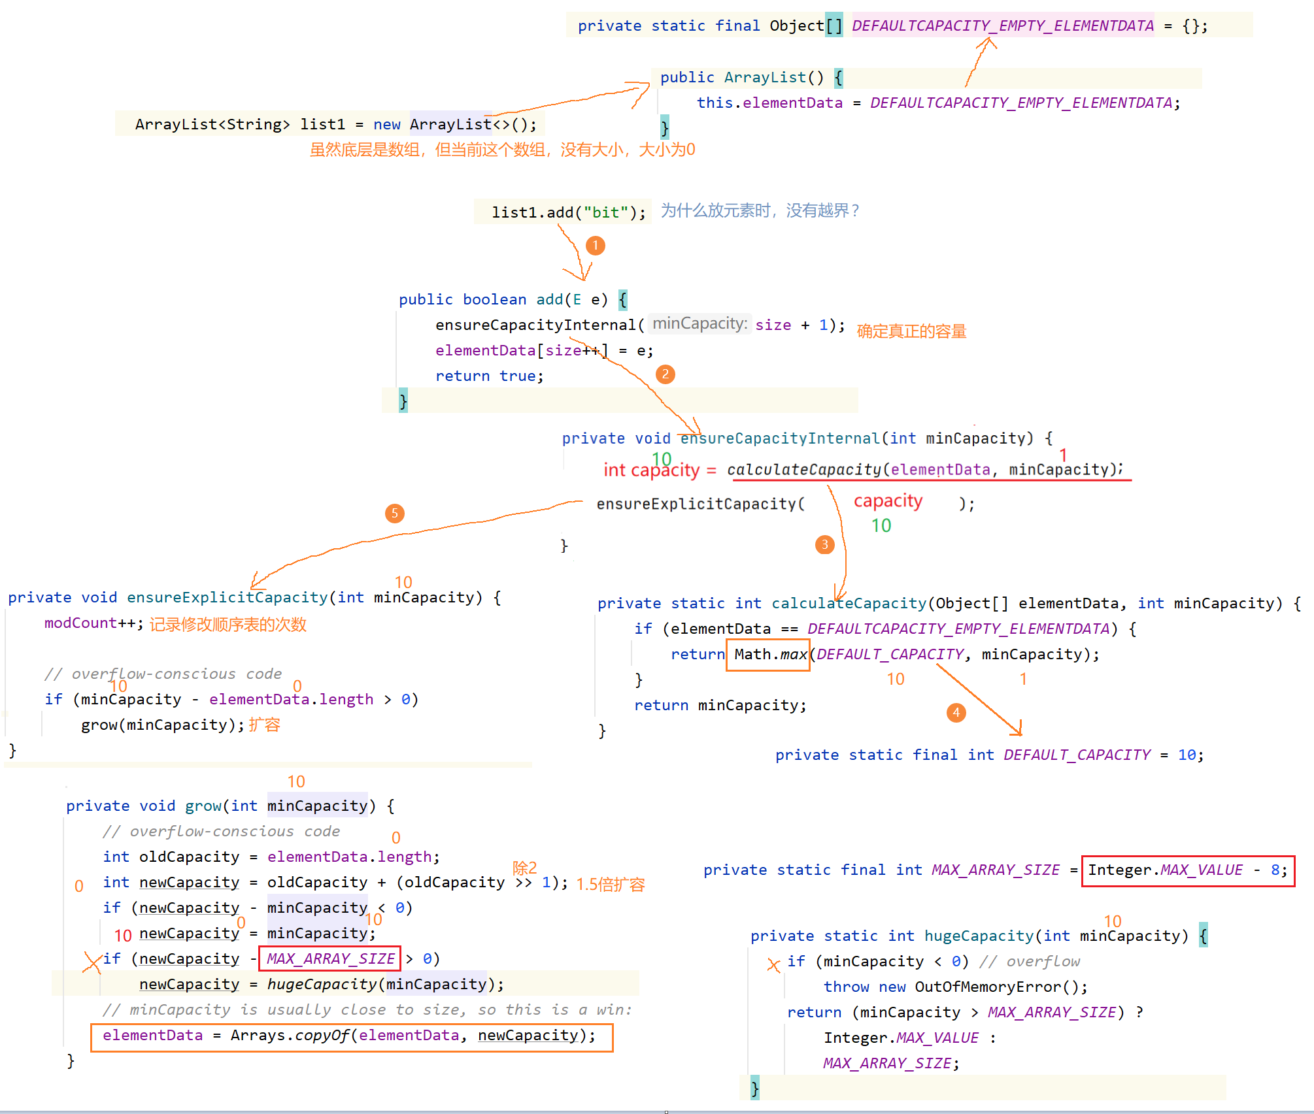Click the minCapacity: parameter hint label
Viewport: 1314px width, 1114px height.
click(699, 323)
